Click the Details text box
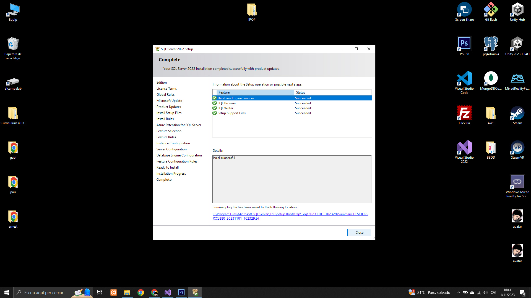This screenshot has height=298, width=531. click(x=292, y=179)
